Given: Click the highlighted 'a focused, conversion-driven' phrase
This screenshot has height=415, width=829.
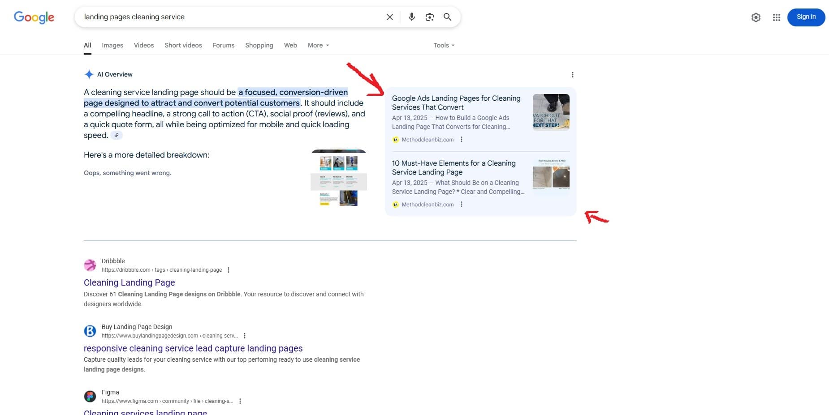Looking at the screenshot, I should coord(293,92).
